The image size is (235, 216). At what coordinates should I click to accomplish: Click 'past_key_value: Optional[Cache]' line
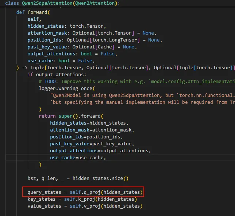[x=82, y=47]
